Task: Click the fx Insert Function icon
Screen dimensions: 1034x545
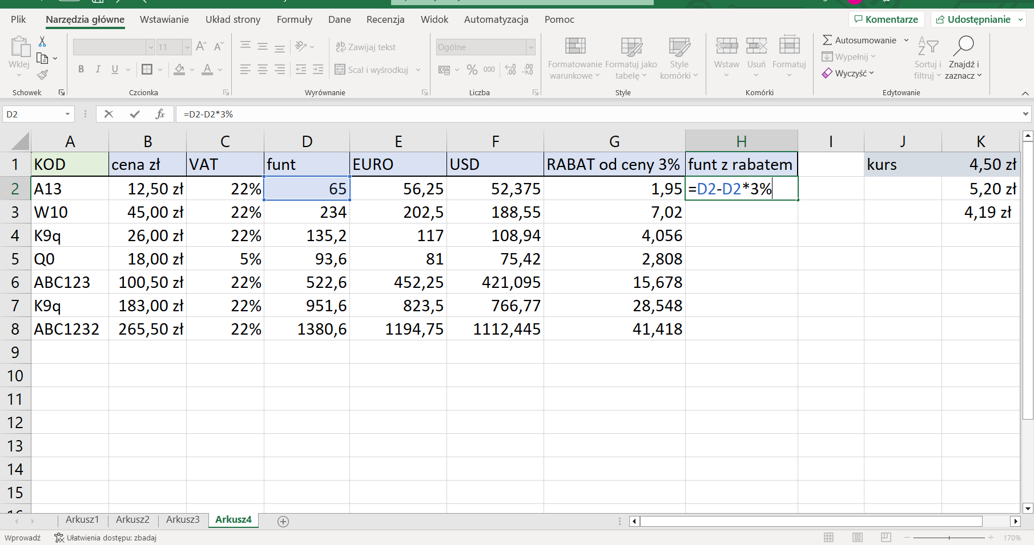Action: coord(160,114)
